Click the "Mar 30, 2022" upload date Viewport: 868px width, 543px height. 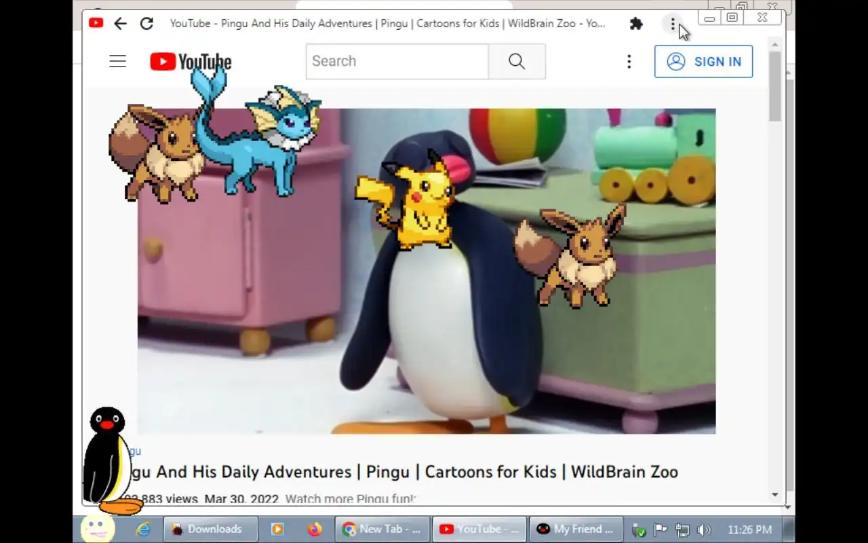tap(241, 499)
